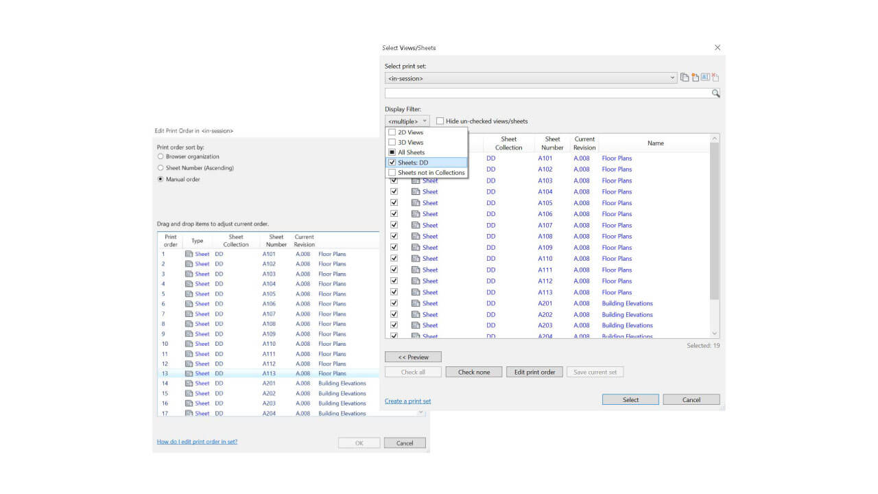Cancel the Select Views/Sheets dialog

point(691,399)
